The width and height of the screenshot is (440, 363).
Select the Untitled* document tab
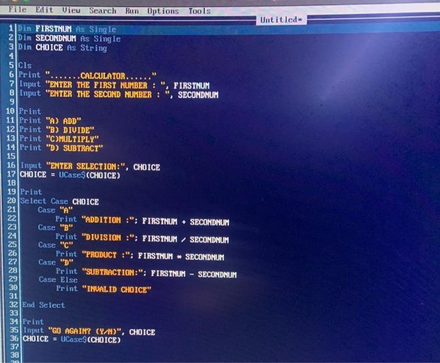(x=281, y=20)
